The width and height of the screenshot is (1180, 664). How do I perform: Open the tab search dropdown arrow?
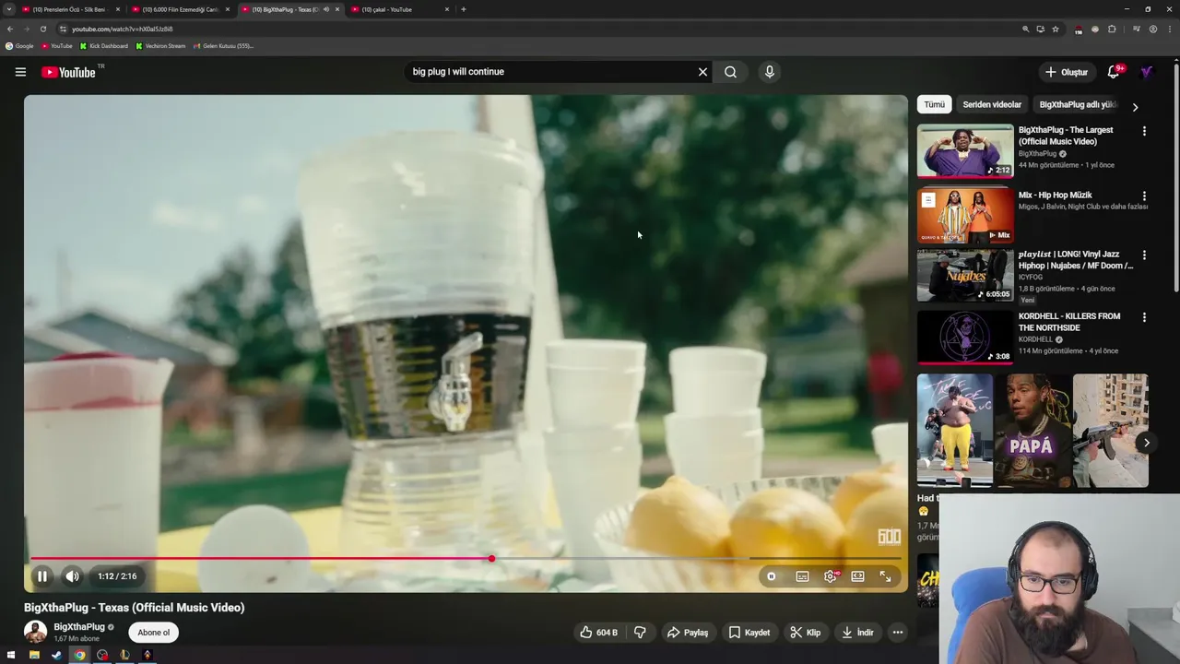(9, 9)
